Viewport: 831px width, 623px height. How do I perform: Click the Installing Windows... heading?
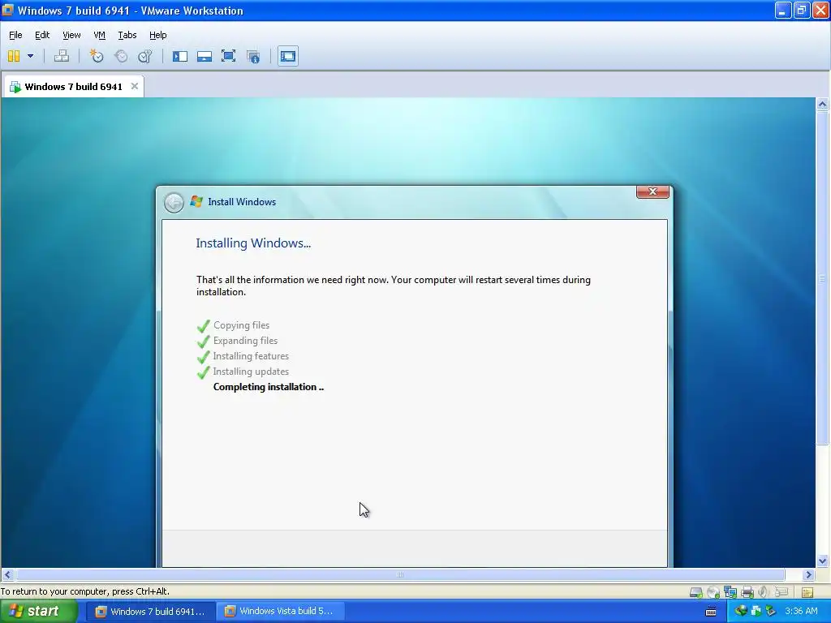[253, 243]
